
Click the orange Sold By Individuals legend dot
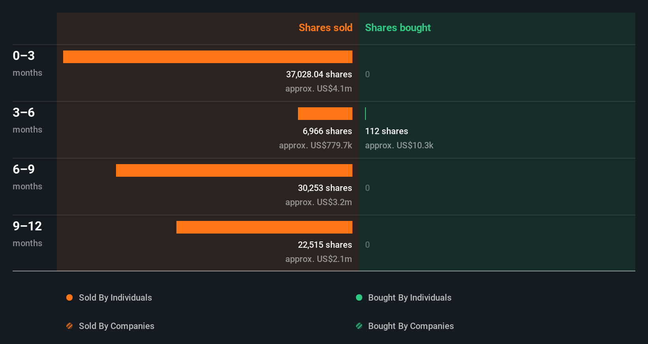coord(69,297)
